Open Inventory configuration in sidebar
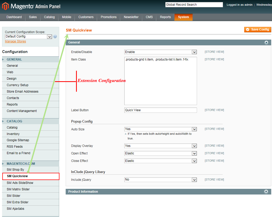The height and width of the screenshot is (217, 272). click(31, 134)
